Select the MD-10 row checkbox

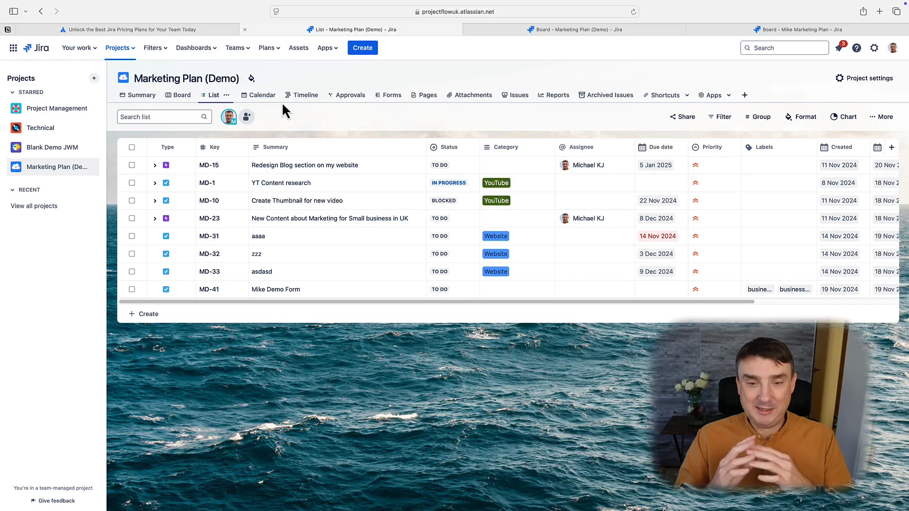pyautogui.click(x=132, y=201)
